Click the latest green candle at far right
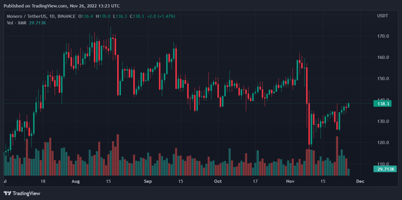This screenshot has height=200, width=402. pyautogui.click(x=349, y=105)
